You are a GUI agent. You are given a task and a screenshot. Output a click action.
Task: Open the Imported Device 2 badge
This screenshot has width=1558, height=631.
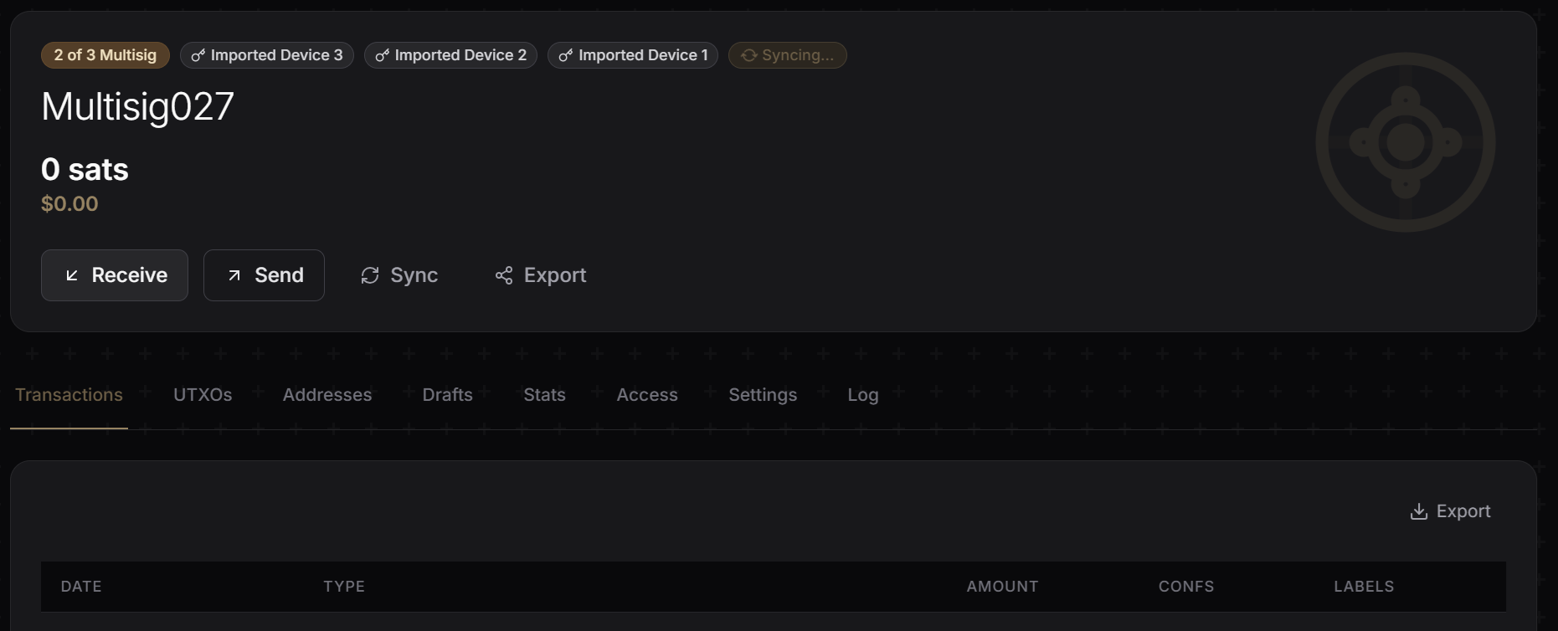click(x=450, y=55)
